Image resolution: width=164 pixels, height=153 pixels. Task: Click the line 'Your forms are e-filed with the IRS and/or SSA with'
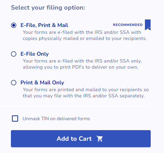click(x=82, y=32)
